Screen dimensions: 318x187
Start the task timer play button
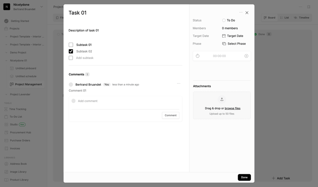[x=246, y=56]
